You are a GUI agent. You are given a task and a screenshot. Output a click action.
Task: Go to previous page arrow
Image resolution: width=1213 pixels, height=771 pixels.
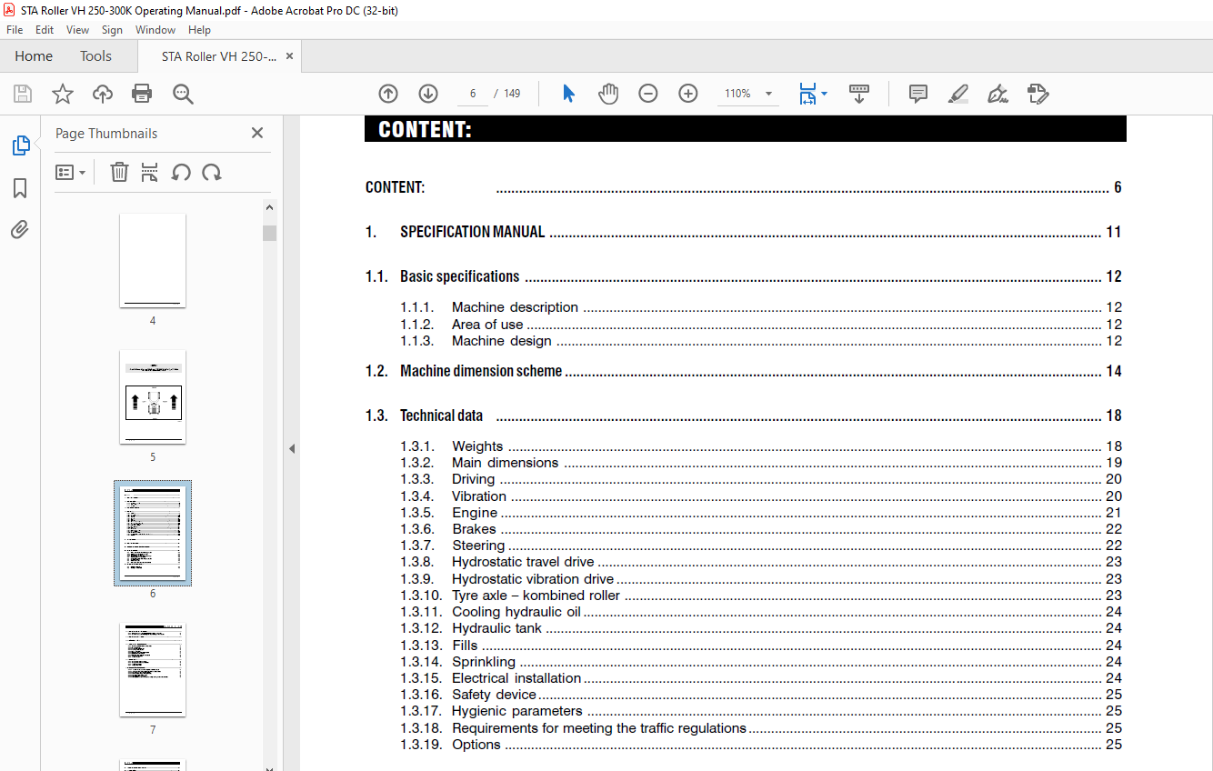tap(388, 94)
